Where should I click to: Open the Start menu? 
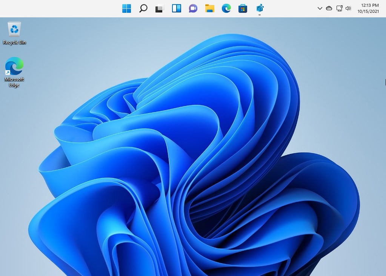click(126, 8)
